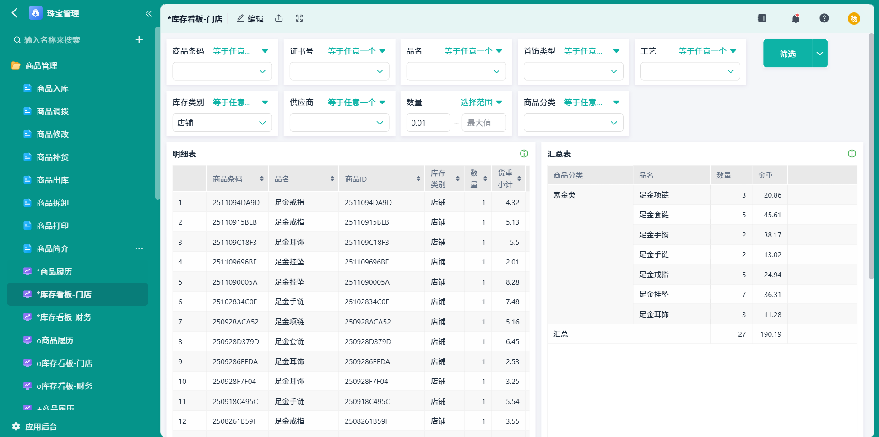Viewport: 879px width, 437px height.
Task: Open 商品简介 in the sidebar
Action: (x=77, y=248)
